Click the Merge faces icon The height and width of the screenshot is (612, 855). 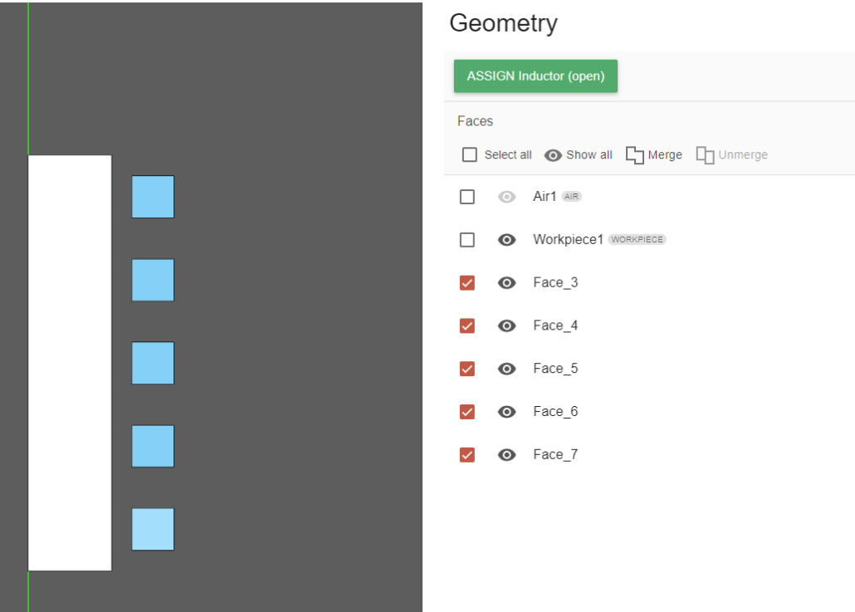(x=635, y=155)
